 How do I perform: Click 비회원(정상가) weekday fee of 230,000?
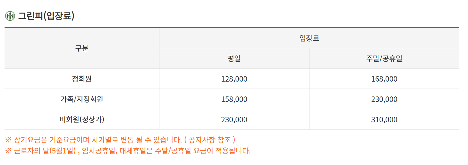(234, 120)
